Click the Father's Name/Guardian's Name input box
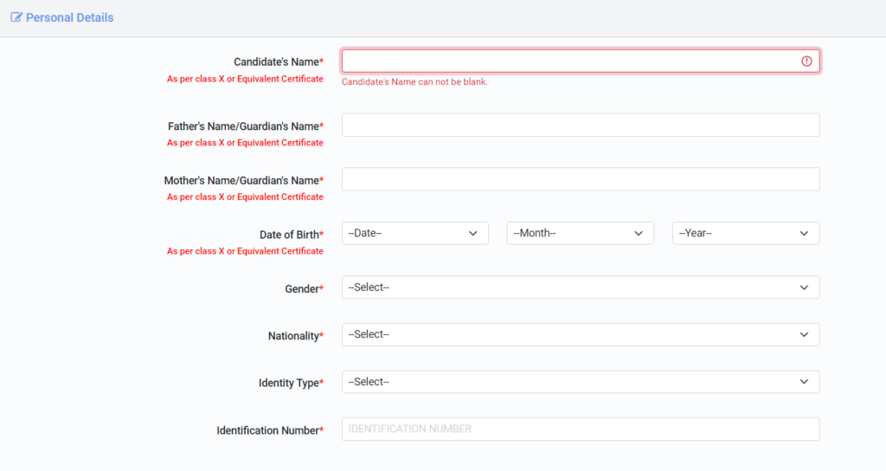Image resolution: width=886 pixels, height=471 pixels. (x=580, y=126)
